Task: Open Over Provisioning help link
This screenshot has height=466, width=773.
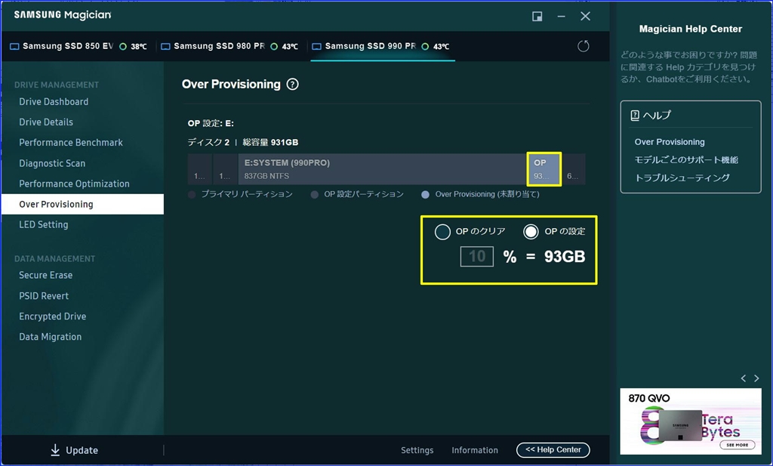Action: pos(670,142)
